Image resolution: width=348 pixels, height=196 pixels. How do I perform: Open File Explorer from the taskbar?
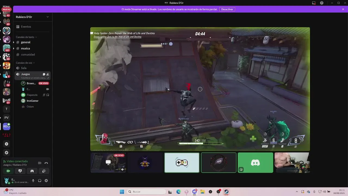202,192
